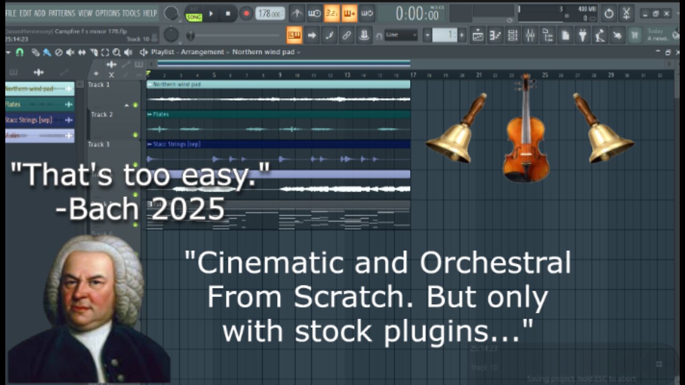Toggle the link/multilink controllers button
Viewport: 685px width, 385px height.
(x=347, y=35)
